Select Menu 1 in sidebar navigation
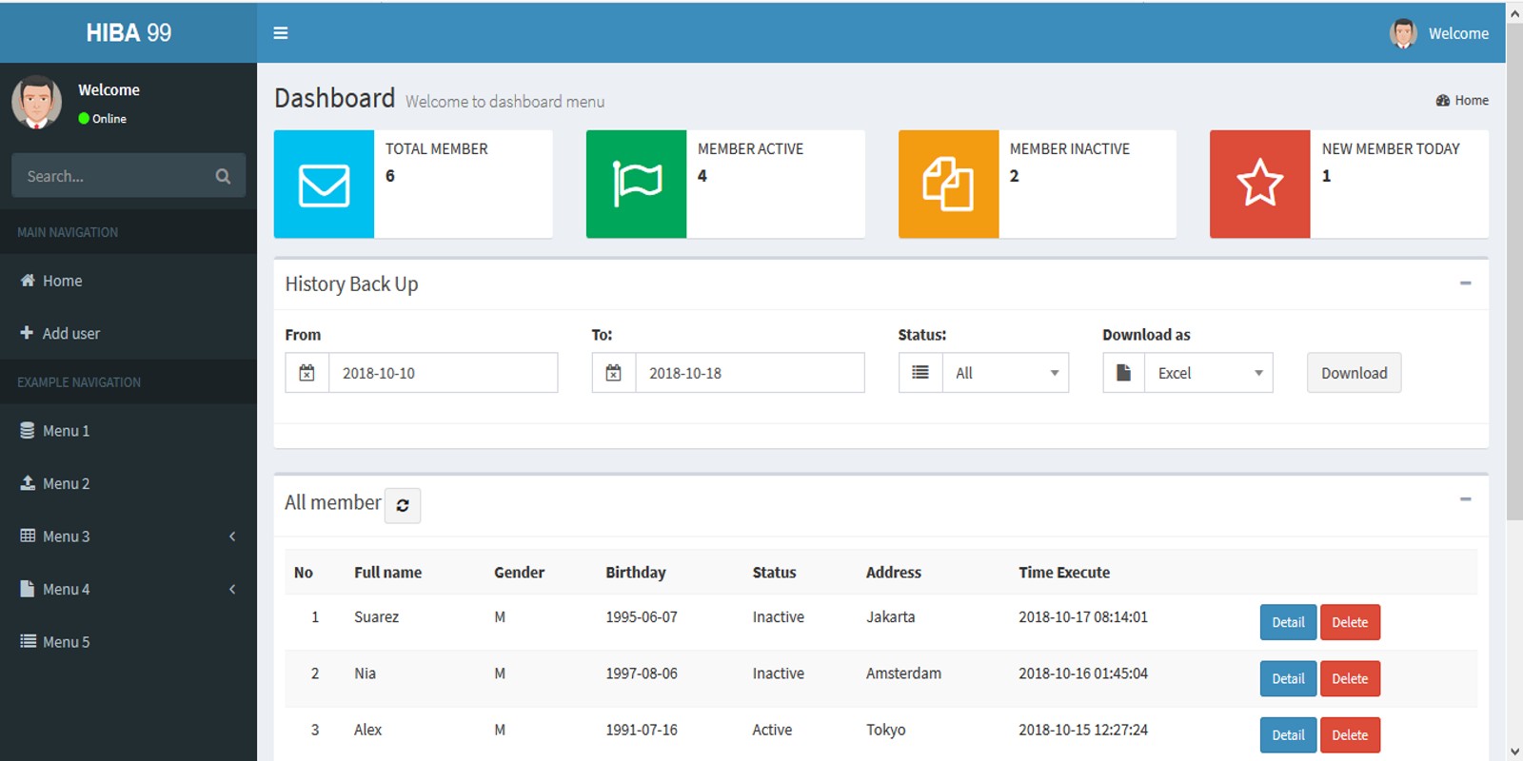1523x761 pixels. pos(66,431)
